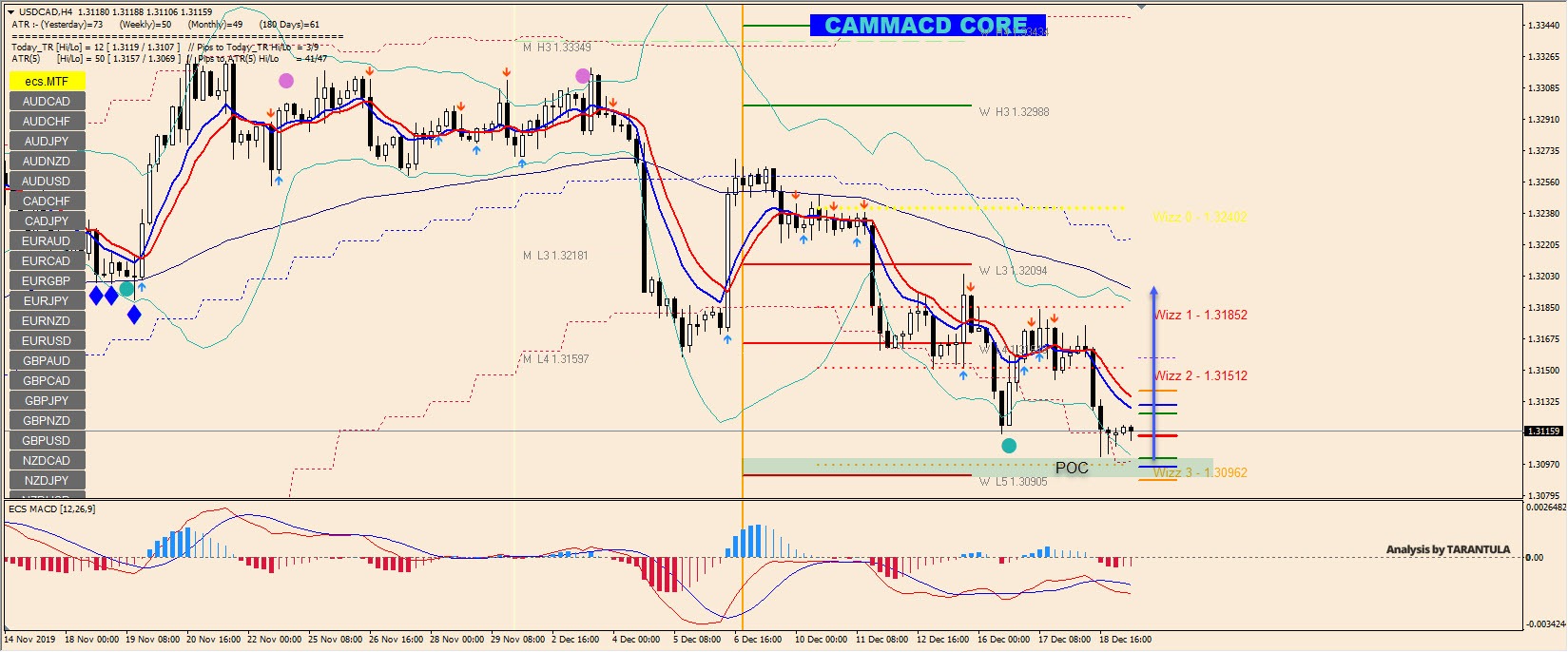The height and width of the screenshot is (652, 1568).
Task: Select the GBPAUD symbol button
Action: (x=47, y=360)
